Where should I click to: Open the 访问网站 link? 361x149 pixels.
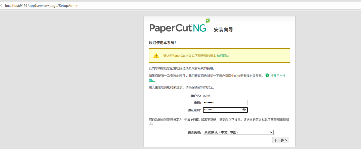coord(223,56)
